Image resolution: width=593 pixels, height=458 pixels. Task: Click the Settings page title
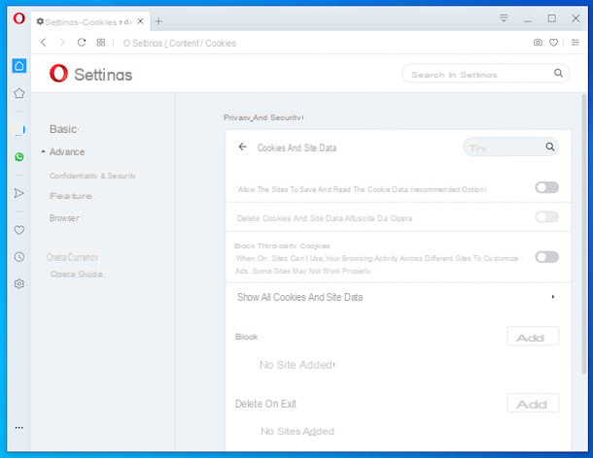103,75
